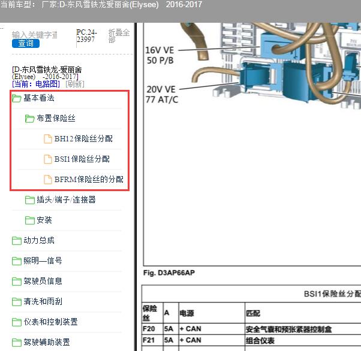
Task: Click the PC.24-23997 code text
Action: pos(87,36)
